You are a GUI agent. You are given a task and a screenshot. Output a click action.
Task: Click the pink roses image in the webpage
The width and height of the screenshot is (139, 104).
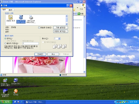[x=41, y=65]
